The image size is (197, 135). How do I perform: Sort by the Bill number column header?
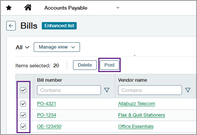[50, 80]
